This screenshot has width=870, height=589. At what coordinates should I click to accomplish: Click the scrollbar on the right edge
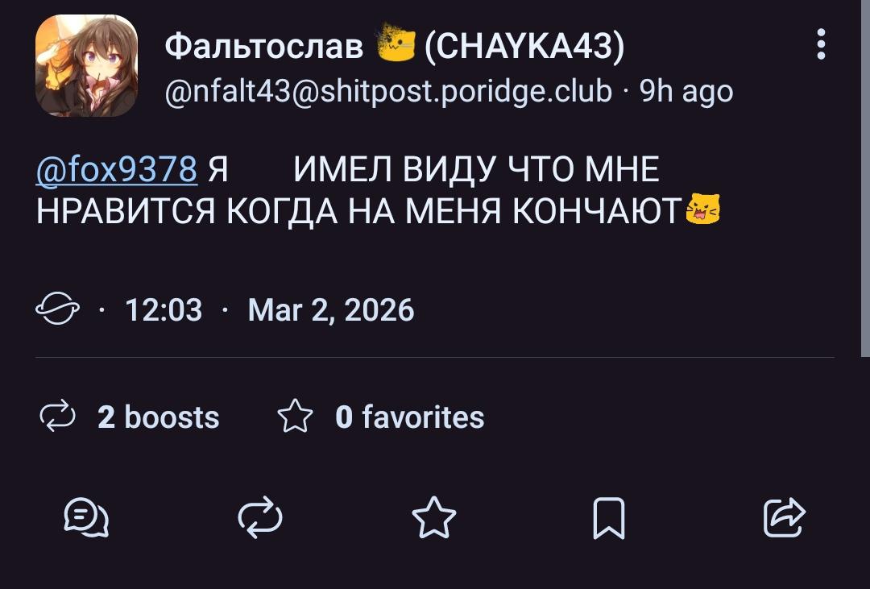click(867, 177)
